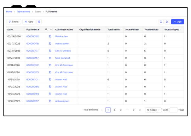Go to Home breadcrumb
191x136 pixels.
coord(9,12)
